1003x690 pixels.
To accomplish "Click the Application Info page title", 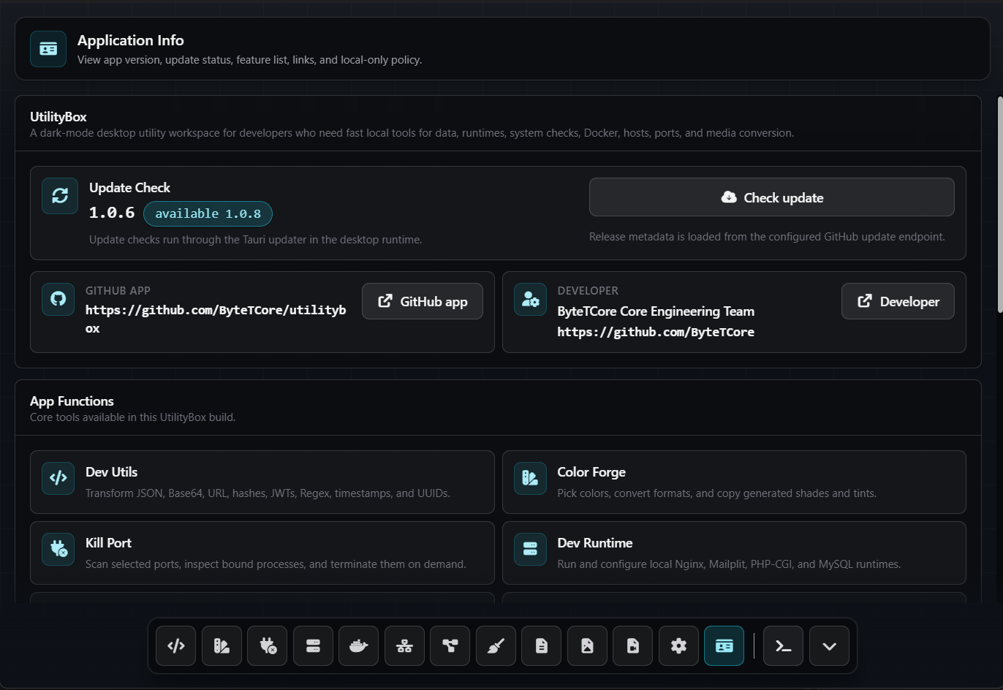I will [x=131, y=40].
